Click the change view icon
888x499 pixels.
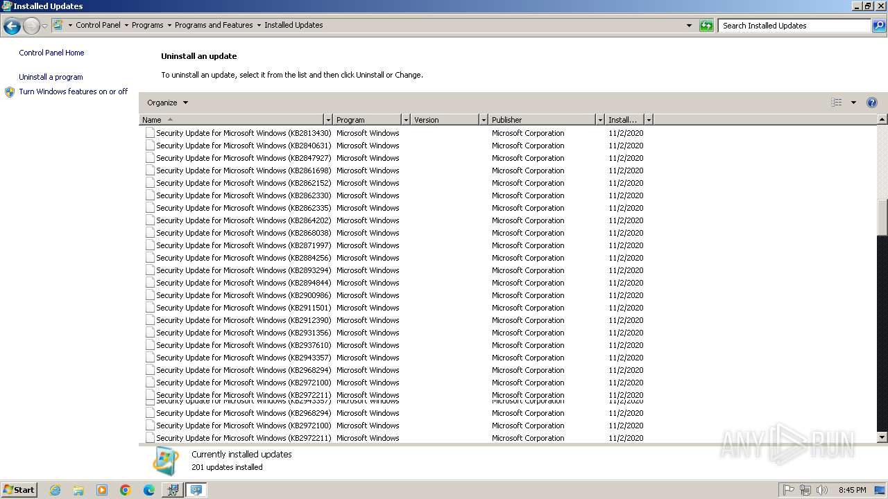(837, 103)
